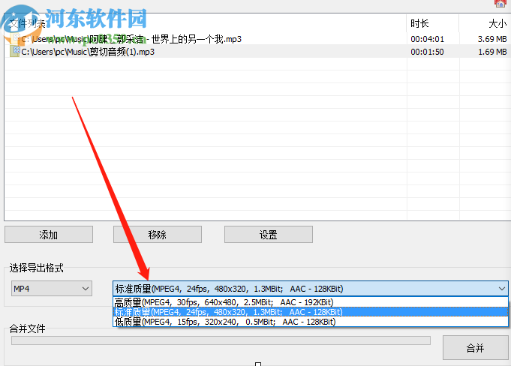Click duration value 00:04:01
The image size is (511, 366).
coord(427,39)
